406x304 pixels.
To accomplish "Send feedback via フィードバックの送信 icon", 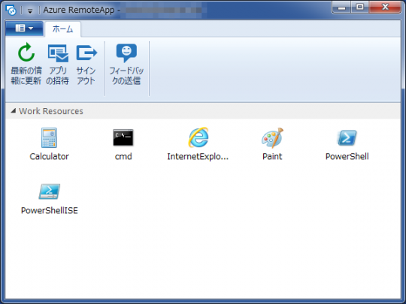I will click(126, 53).
